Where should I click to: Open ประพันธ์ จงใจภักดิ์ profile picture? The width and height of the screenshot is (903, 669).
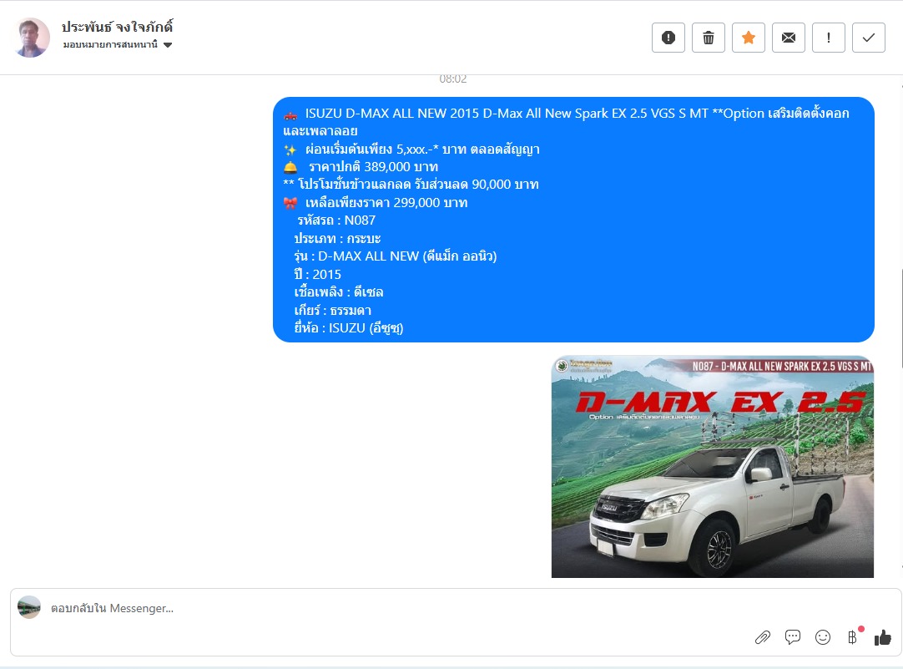(x=32, y=38)
